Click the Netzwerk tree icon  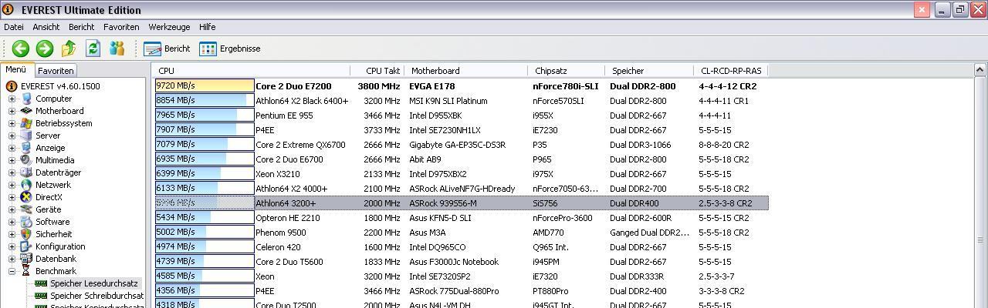(x=27, y=185)
